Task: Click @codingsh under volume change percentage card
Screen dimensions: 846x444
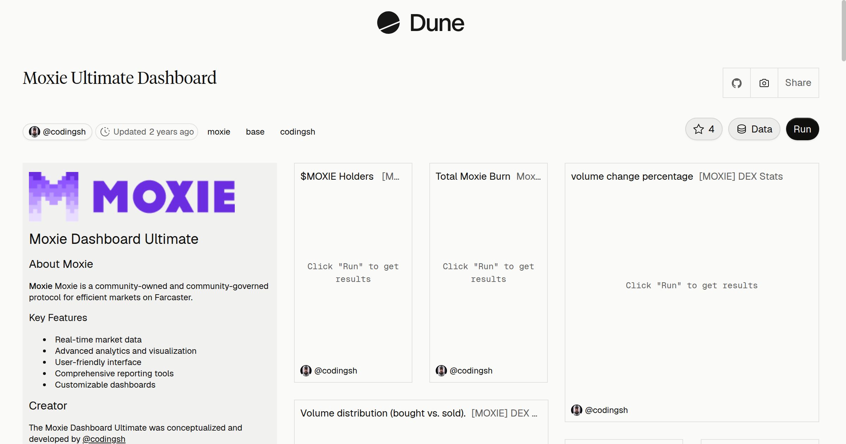Action: coord(606,410)
